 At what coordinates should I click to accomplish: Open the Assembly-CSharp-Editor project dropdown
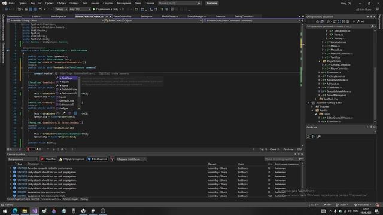pos(56,21)
